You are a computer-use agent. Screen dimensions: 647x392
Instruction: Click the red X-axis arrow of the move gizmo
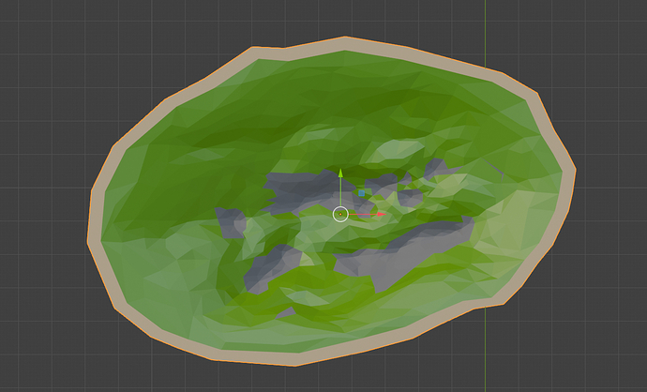[x=381, y=215]
